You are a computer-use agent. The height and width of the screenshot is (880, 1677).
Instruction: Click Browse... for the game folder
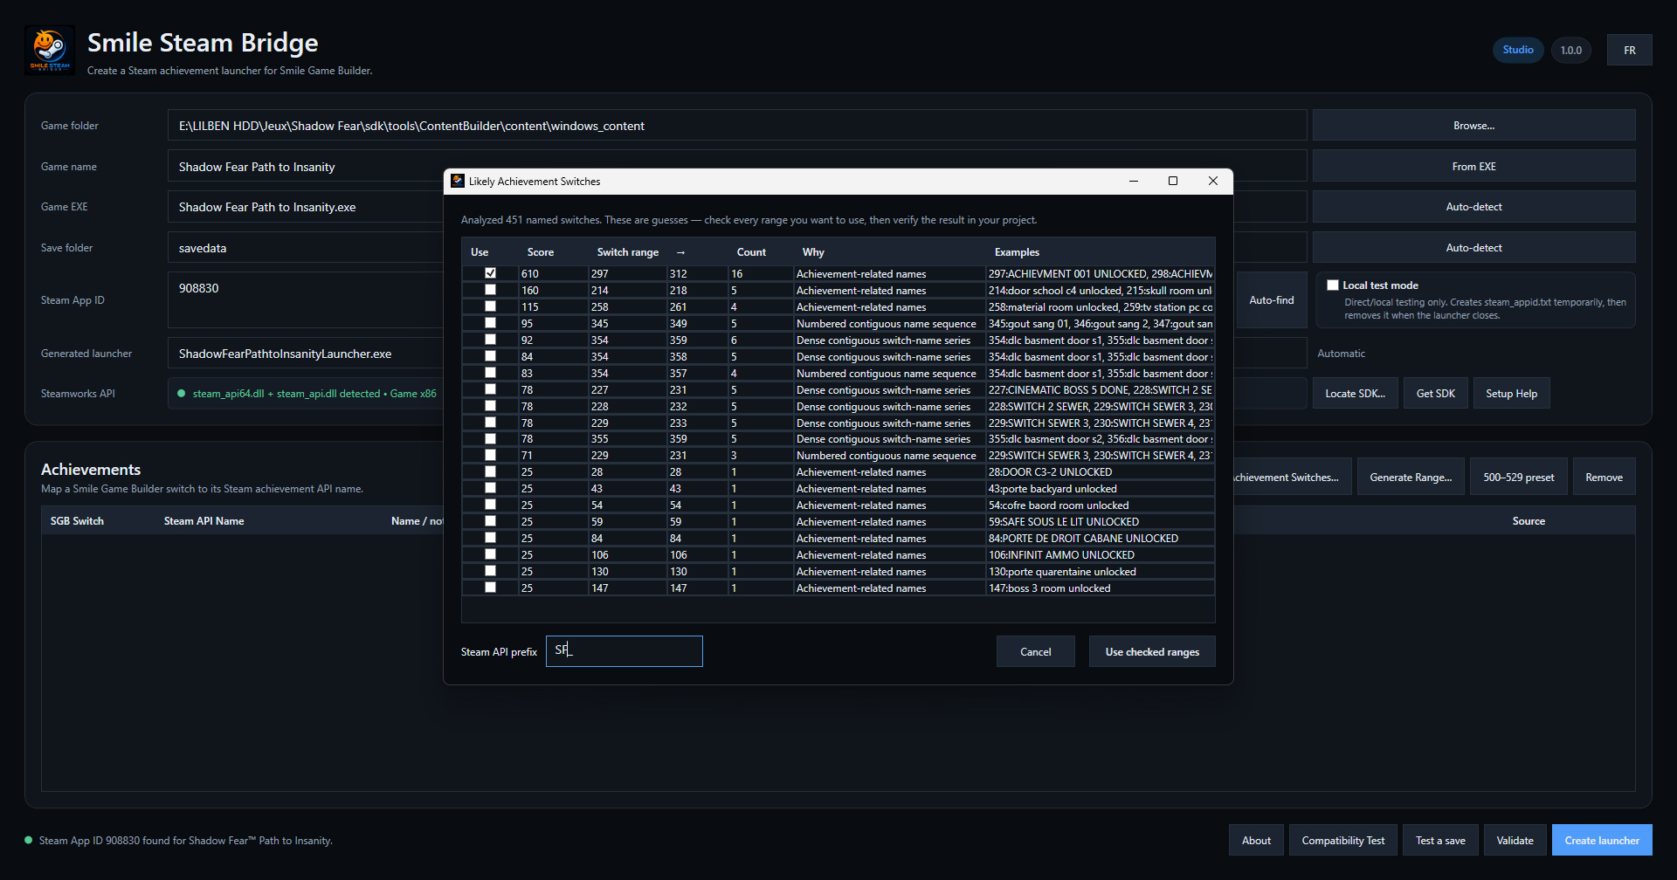pyautogui.click(x=1473, y=125)
